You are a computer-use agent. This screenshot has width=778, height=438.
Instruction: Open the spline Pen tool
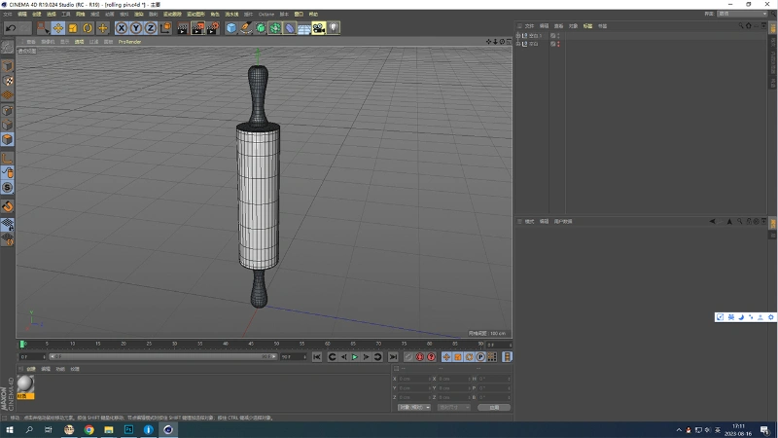point(246,28)
